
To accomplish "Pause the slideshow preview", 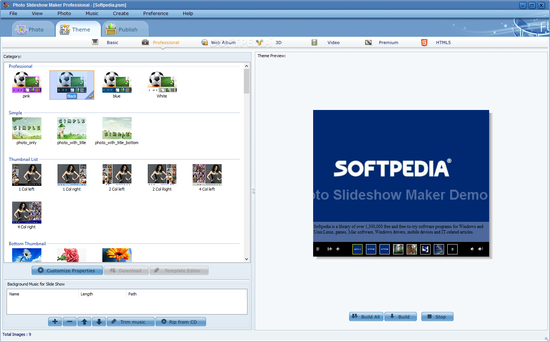I will (x=318, y=249).
